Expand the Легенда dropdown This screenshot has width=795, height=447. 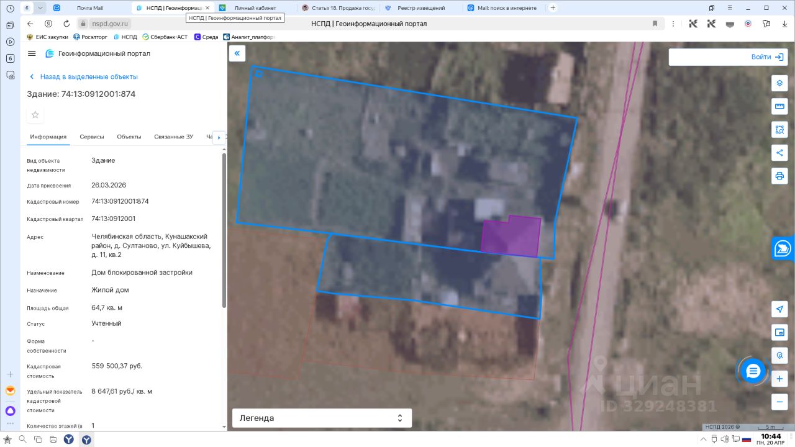tap(322, 418)
